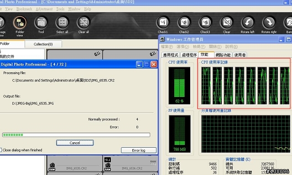The height and width of the screenshot is (175, 292).
Task: Apply Check1 mark icon
Action: [x=163, y=22]
